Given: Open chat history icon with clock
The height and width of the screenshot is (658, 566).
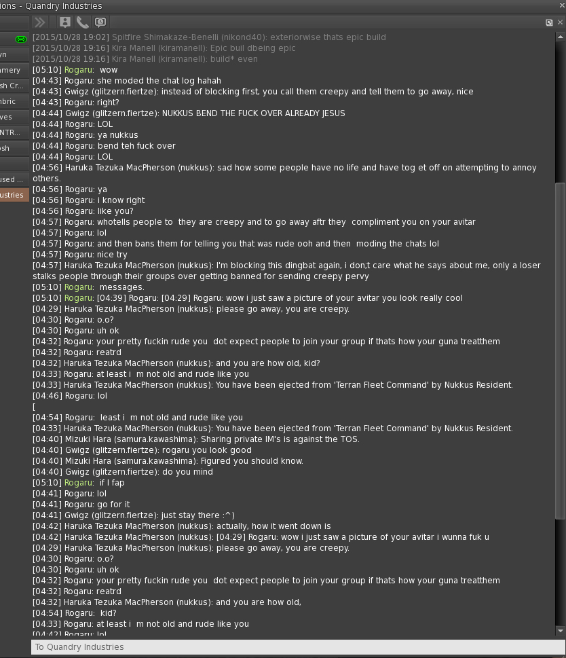Looking at the screenshot, I should [100, 22].
